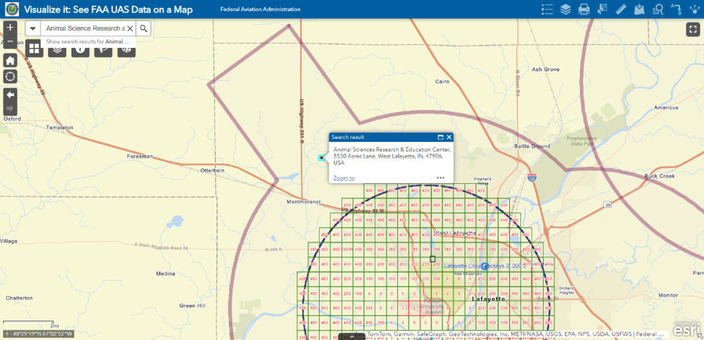The width and height of the screenshot is (704, 340).
Task: Expand the attribute table handle at the bottom
Action: coord(351,336)
